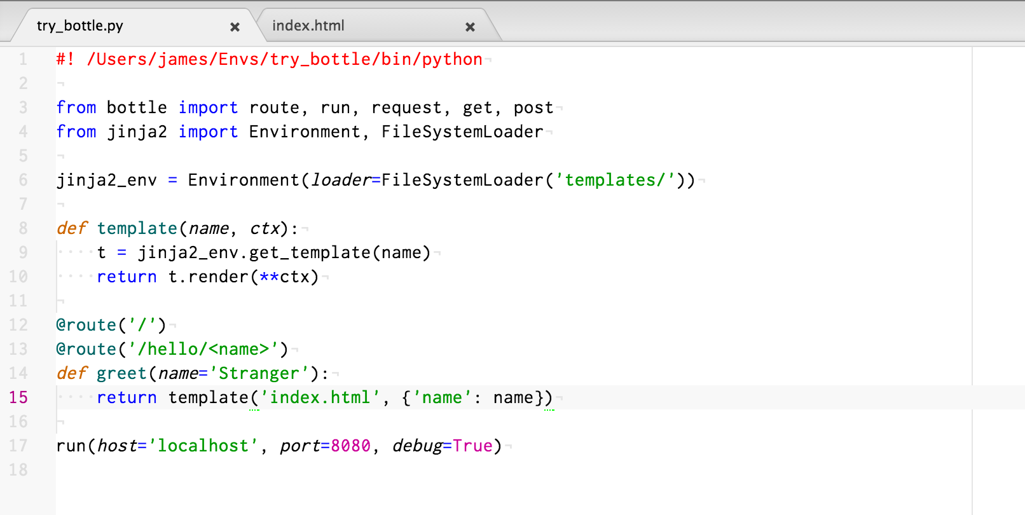Screen dimensions: 1025x515
Task: Click the 'jinja2_env' variable on line 6
Action: click(106, 180)
